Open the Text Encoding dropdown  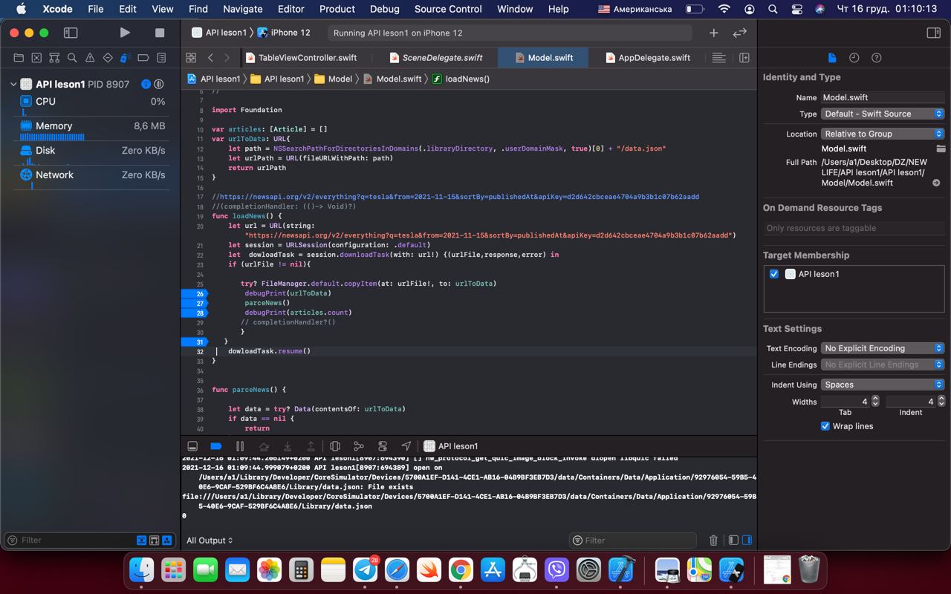click(882, 348)
